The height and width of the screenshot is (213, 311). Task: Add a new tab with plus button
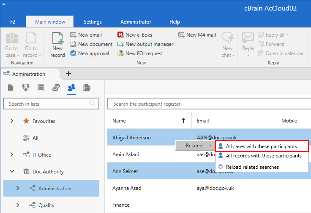pos(68,74)
